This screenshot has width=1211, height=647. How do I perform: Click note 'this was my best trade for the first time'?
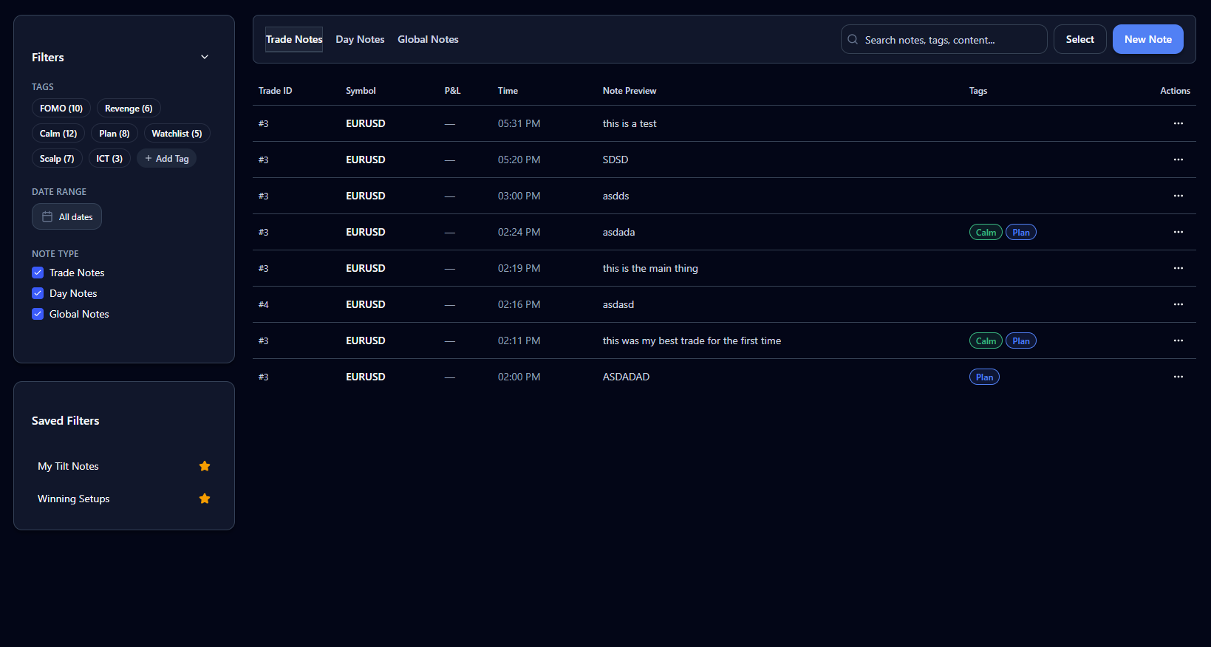pos(692,340)
